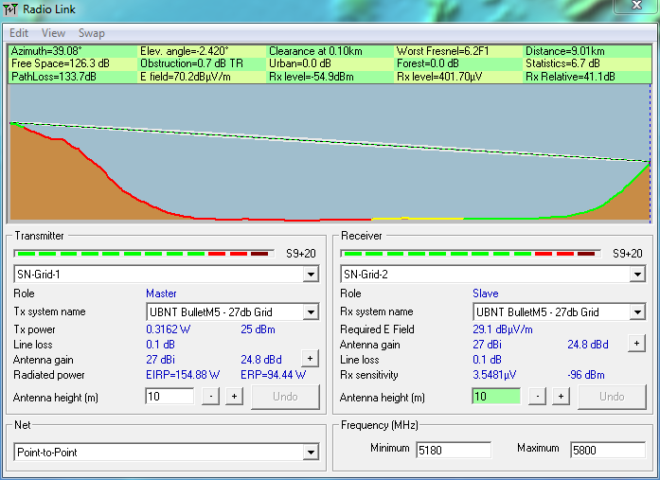Select the Distance=9.01km readout
Viewport: 660px width, 480px height.
pyautogui.click(x=565, y=51)
